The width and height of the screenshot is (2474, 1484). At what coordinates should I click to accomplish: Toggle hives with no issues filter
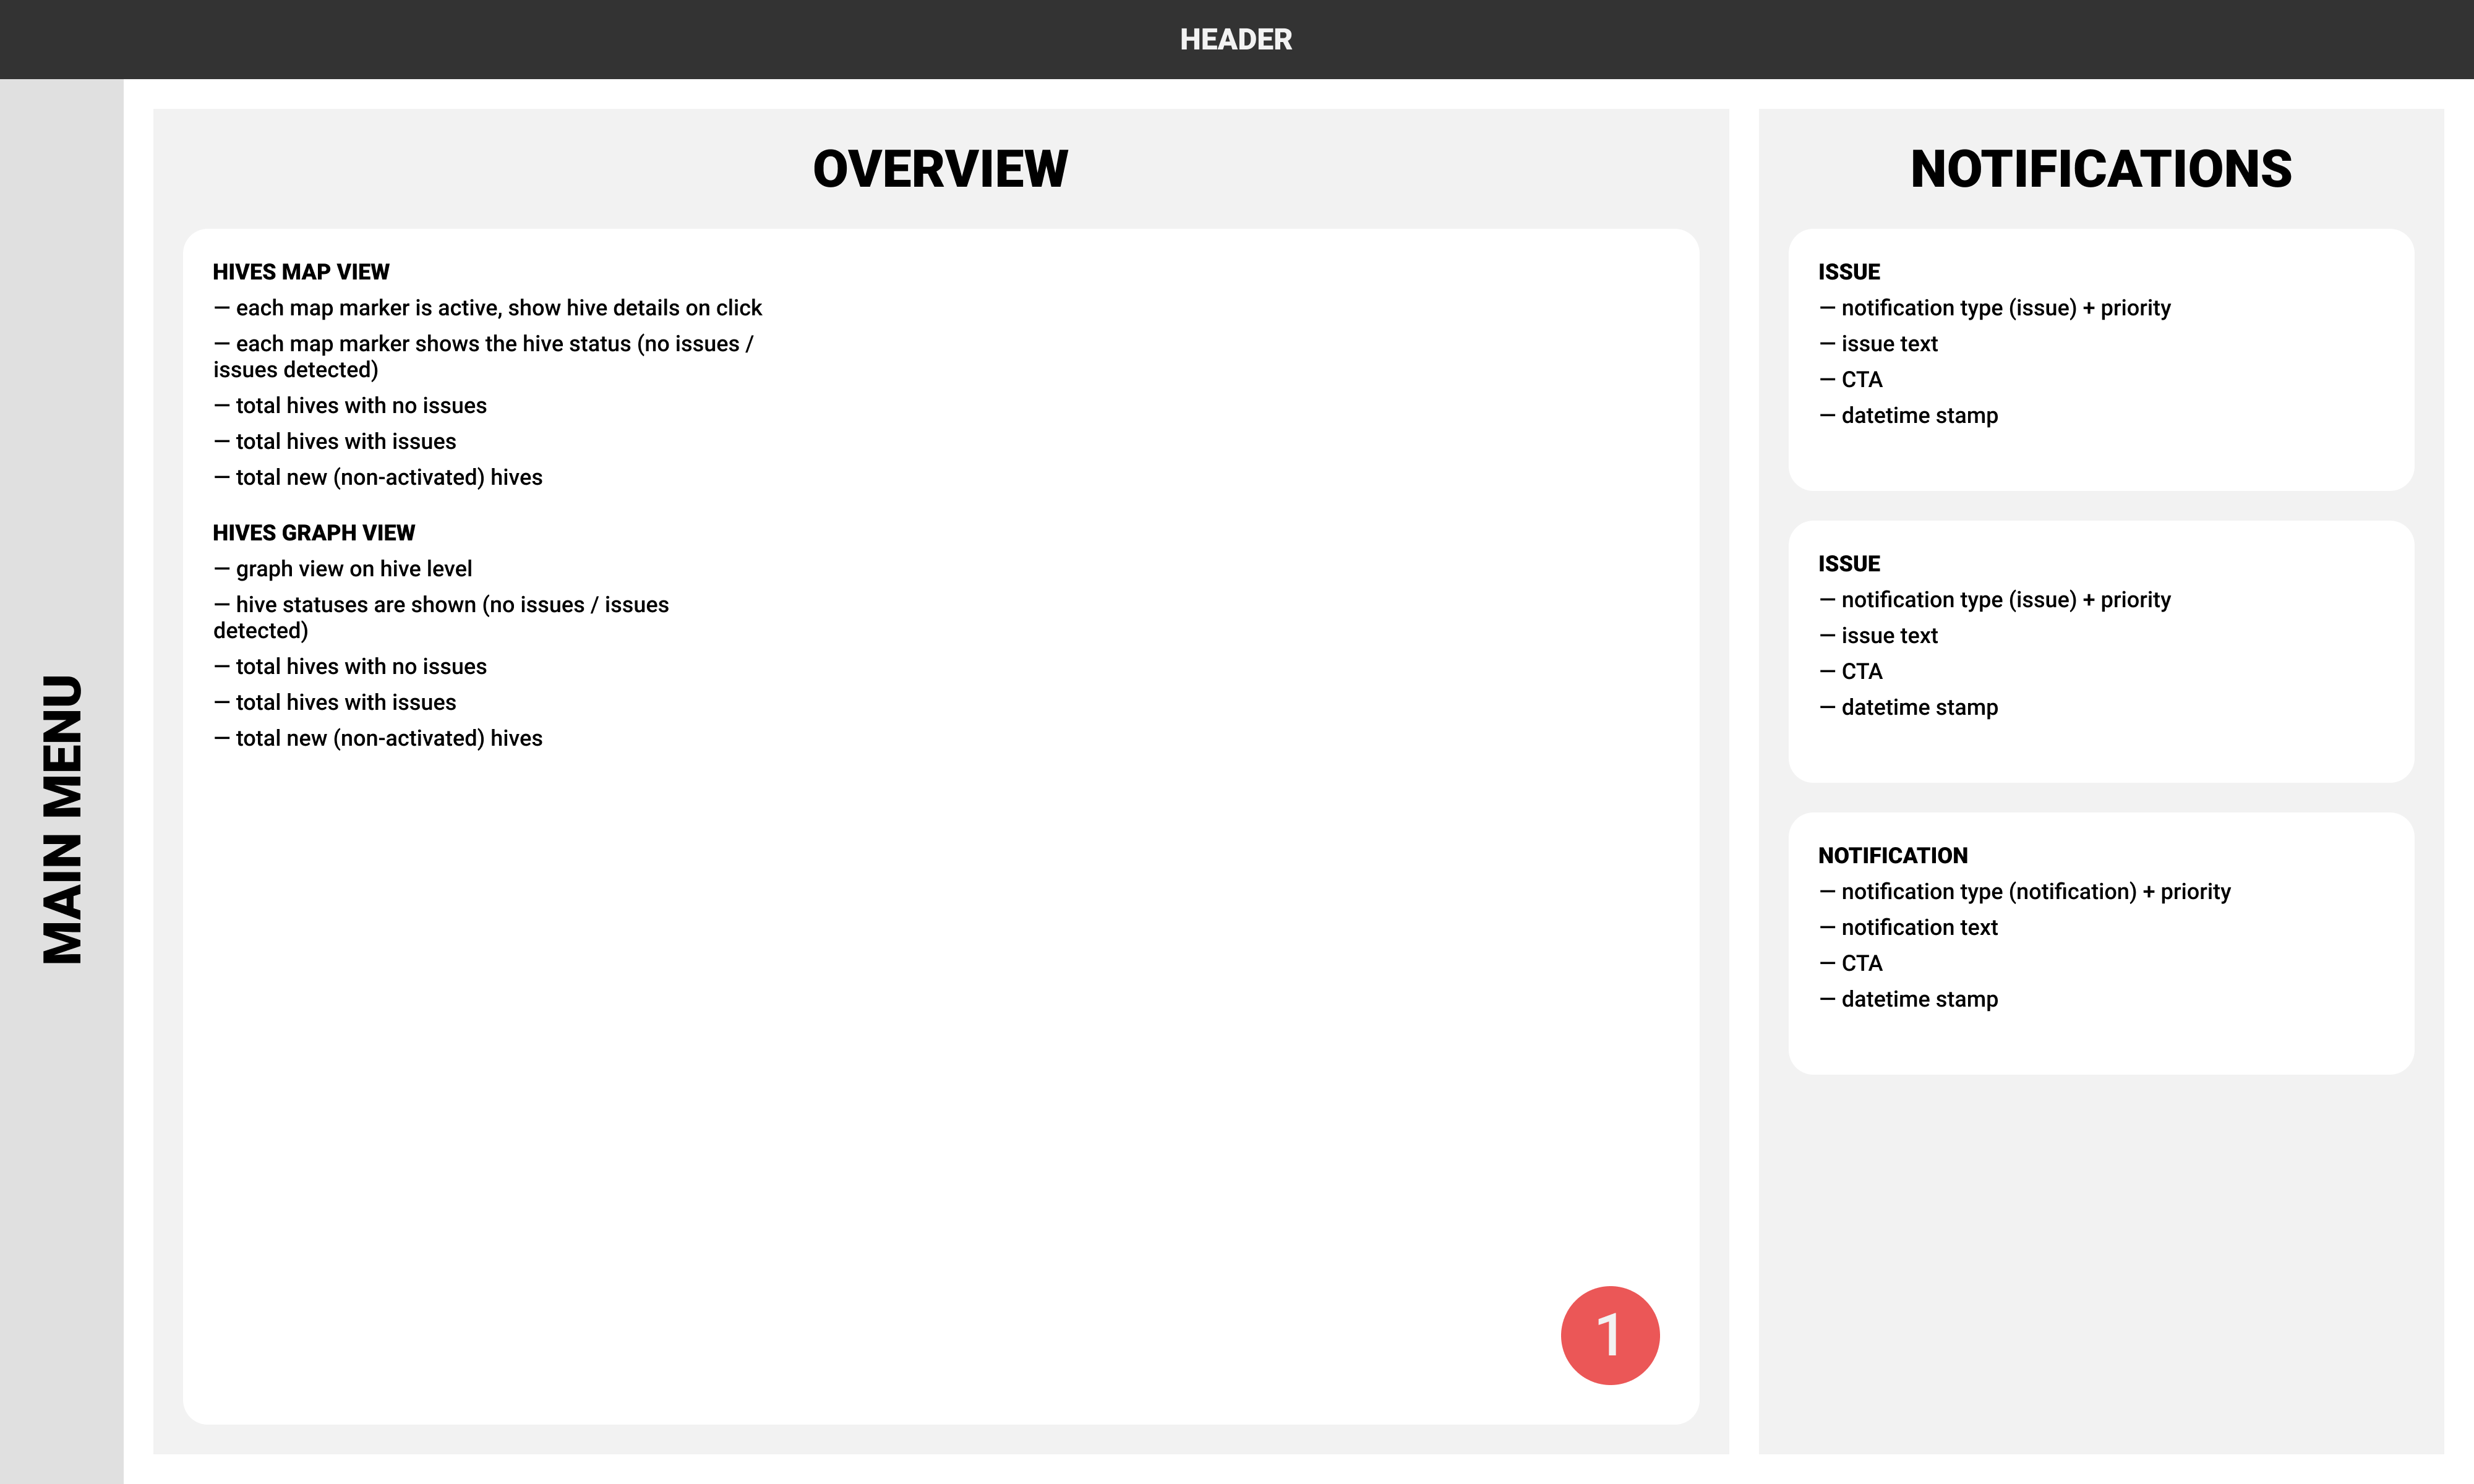click(x=348, y=404)
